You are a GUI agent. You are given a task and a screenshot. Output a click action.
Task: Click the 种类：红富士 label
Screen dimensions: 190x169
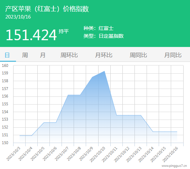(99, 28)
